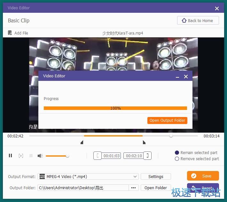Click Back to Home button
The height and width of the screenshot is (202, 227).
point(198,20)
